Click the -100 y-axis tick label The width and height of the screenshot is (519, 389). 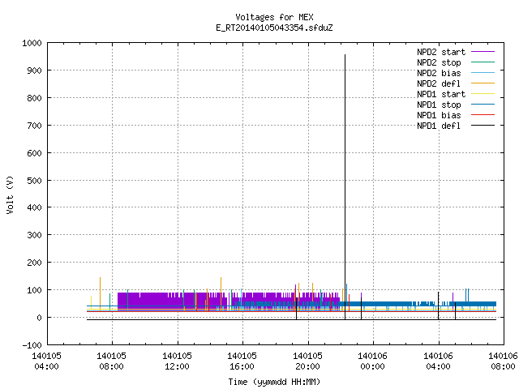(32, 345)
